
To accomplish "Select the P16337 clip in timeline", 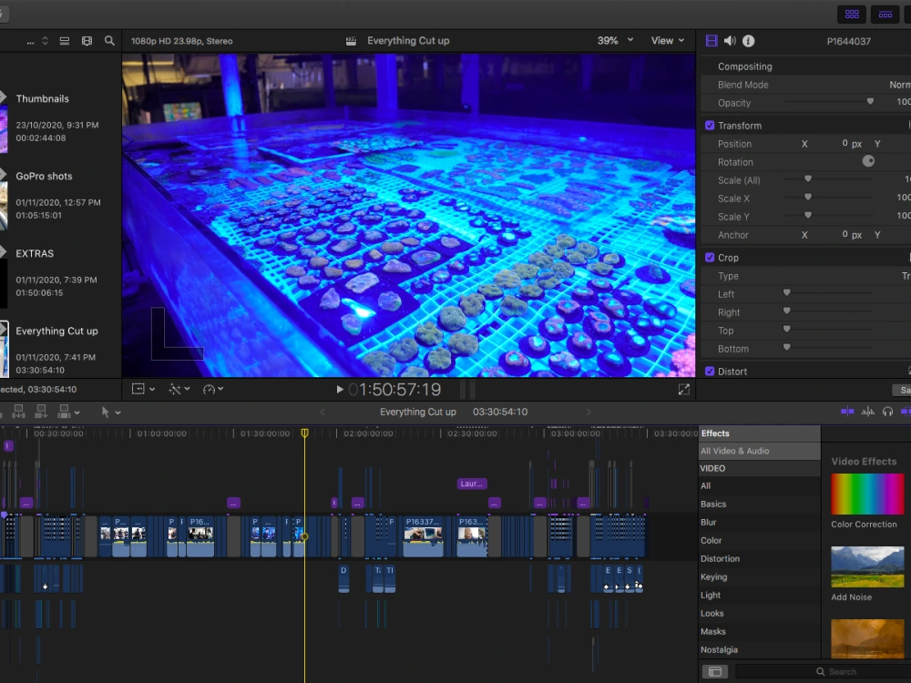I will (x=423, y=535).
